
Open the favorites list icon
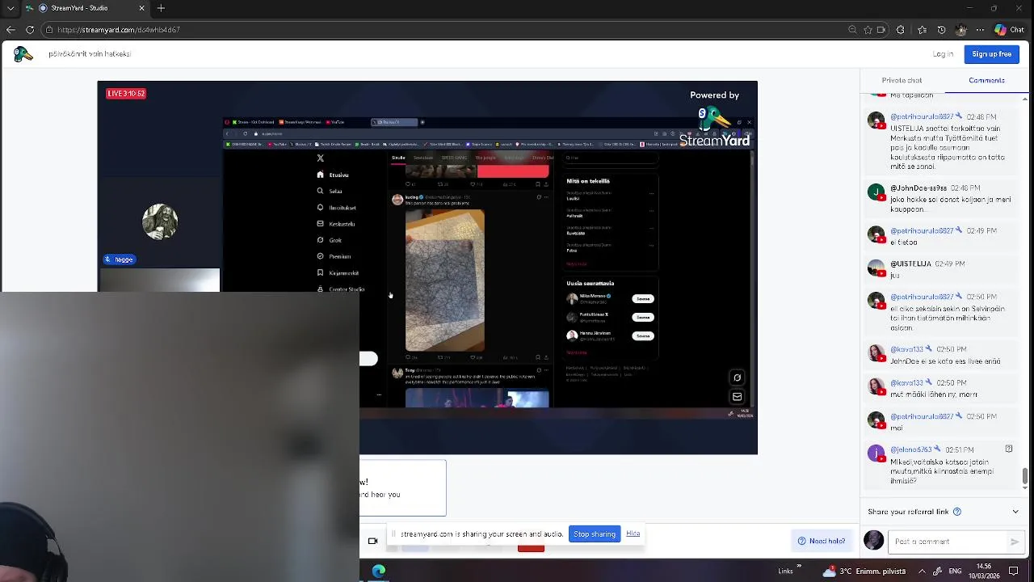pyautogui.click(x=922, y=30)
